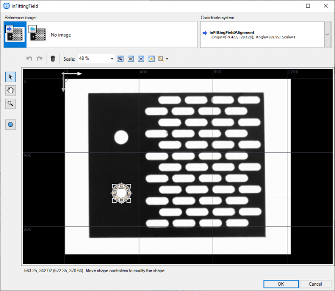335x291 pixels.
Task: Select second reference image with left arrow
Action: pos(38,34)
